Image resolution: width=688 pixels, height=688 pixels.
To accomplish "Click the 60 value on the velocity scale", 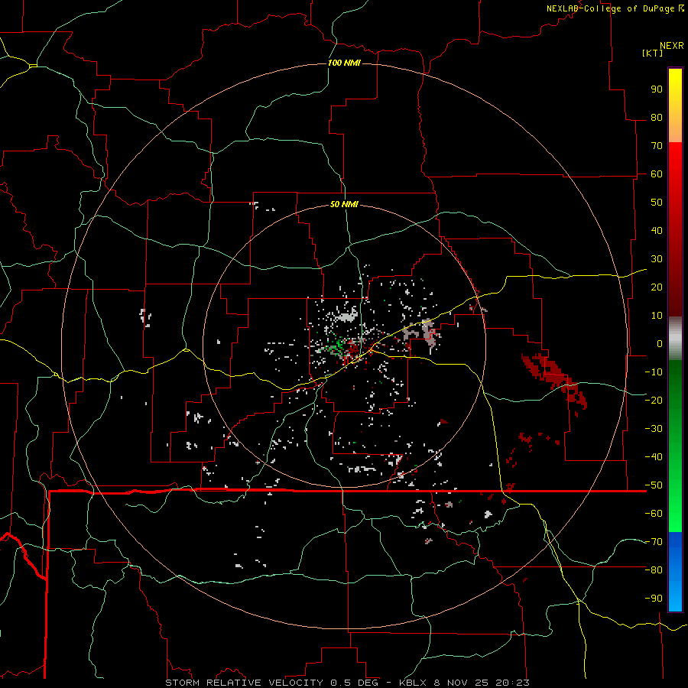I will 657,174.
